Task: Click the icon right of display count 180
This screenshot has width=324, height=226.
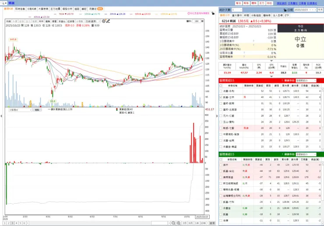Action: pos(202,21)
